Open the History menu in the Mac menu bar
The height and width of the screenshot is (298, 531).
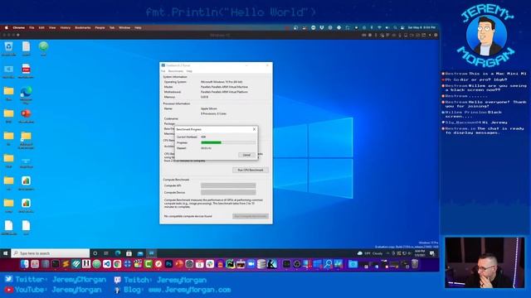coord(66,27)
